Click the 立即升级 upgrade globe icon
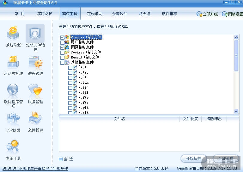 (x=199, y=14)
